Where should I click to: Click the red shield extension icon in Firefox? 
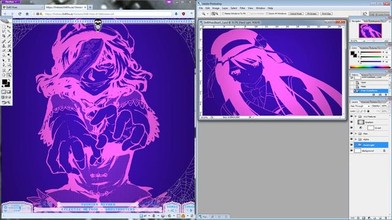[184, 14]
